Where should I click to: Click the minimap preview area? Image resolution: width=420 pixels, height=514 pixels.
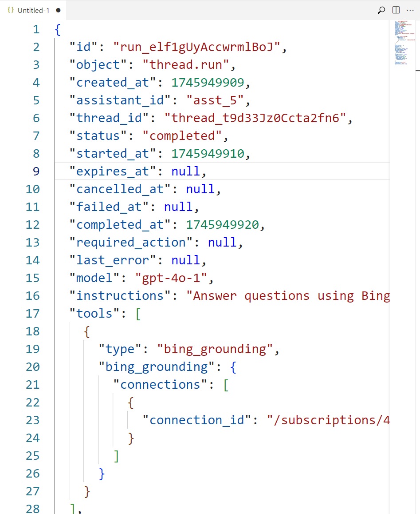click(403, 42)
